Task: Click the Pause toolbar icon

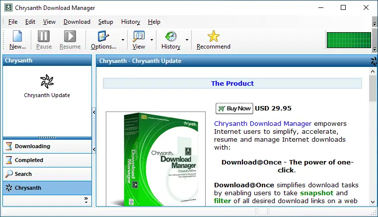Action: [x=44, y=36]
